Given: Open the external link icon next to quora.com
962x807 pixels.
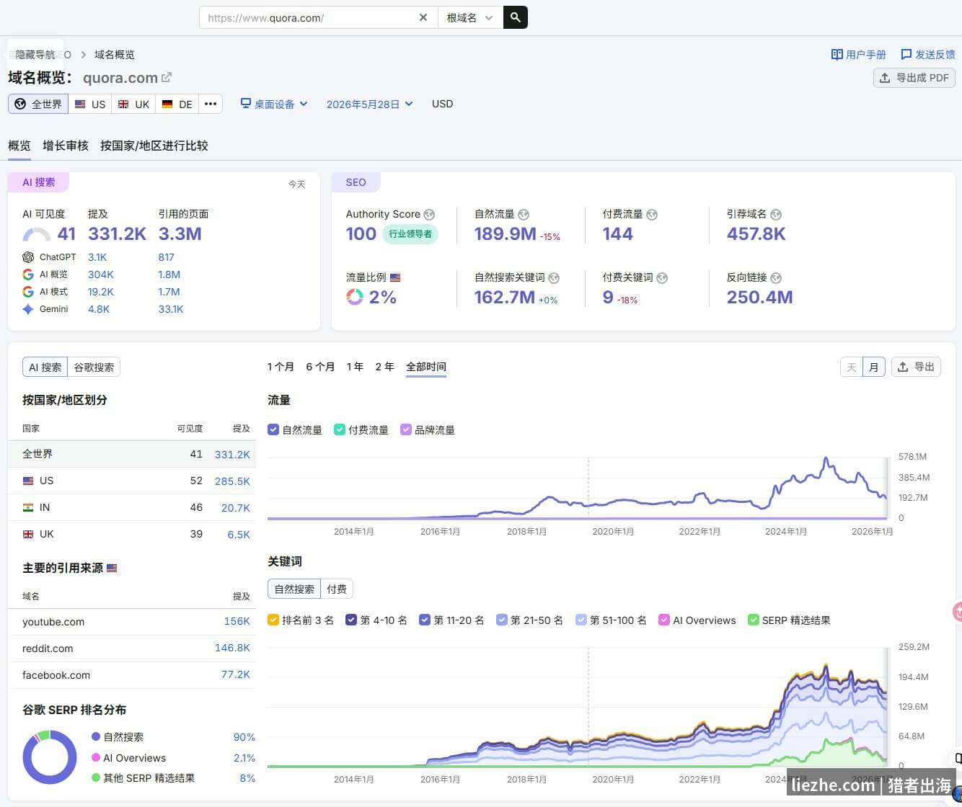Looking at the screenshot, I should click(167, 77).
